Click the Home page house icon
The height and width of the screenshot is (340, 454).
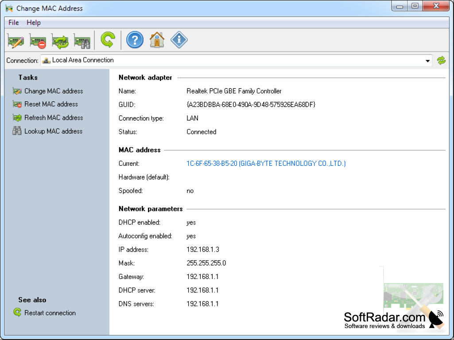click(157, 40)
